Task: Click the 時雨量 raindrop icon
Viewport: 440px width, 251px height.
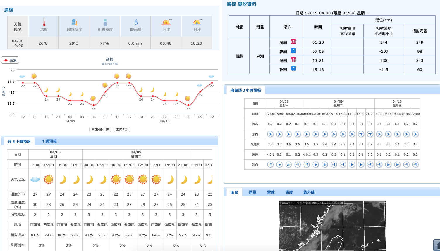Action: (x=136, y=22)
